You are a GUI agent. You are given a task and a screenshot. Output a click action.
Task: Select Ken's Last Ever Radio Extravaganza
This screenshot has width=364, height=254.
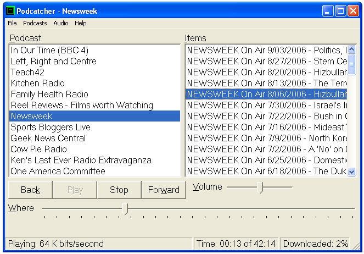(x=95, y=160)
